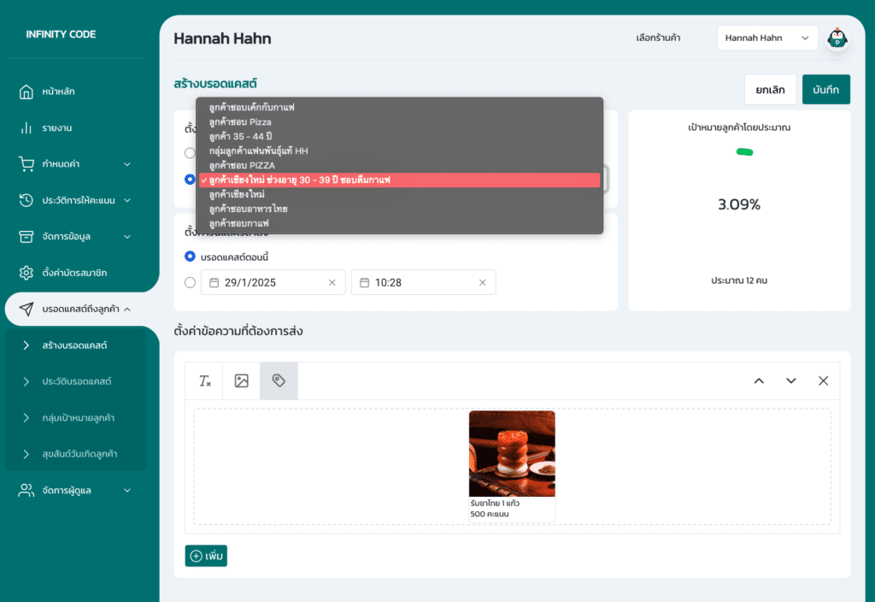Remove message block with X icon
The height and width of the screenshot is (602, 875).
coord(823,381)
